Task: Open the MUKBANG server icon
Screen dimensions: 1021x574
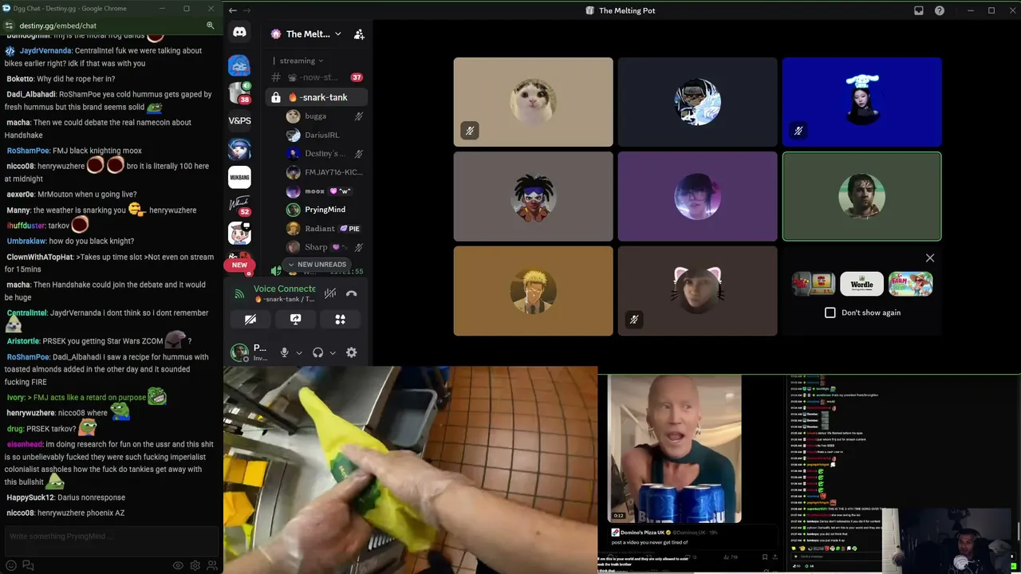Action: (x=239, y=177)
